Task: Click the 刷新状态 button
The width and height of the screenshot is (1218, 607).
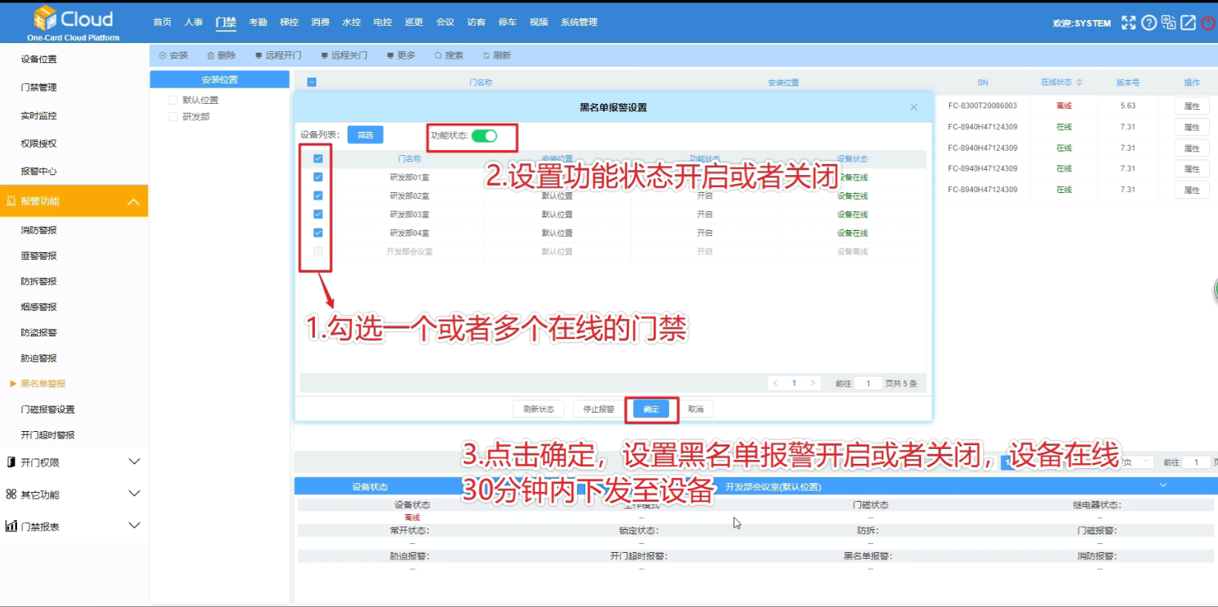Action: pos(538,409)
